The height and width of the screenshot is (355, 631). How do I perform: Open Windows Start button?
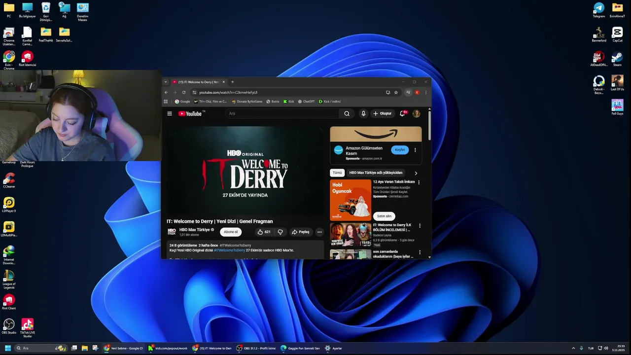pos(7,348)
